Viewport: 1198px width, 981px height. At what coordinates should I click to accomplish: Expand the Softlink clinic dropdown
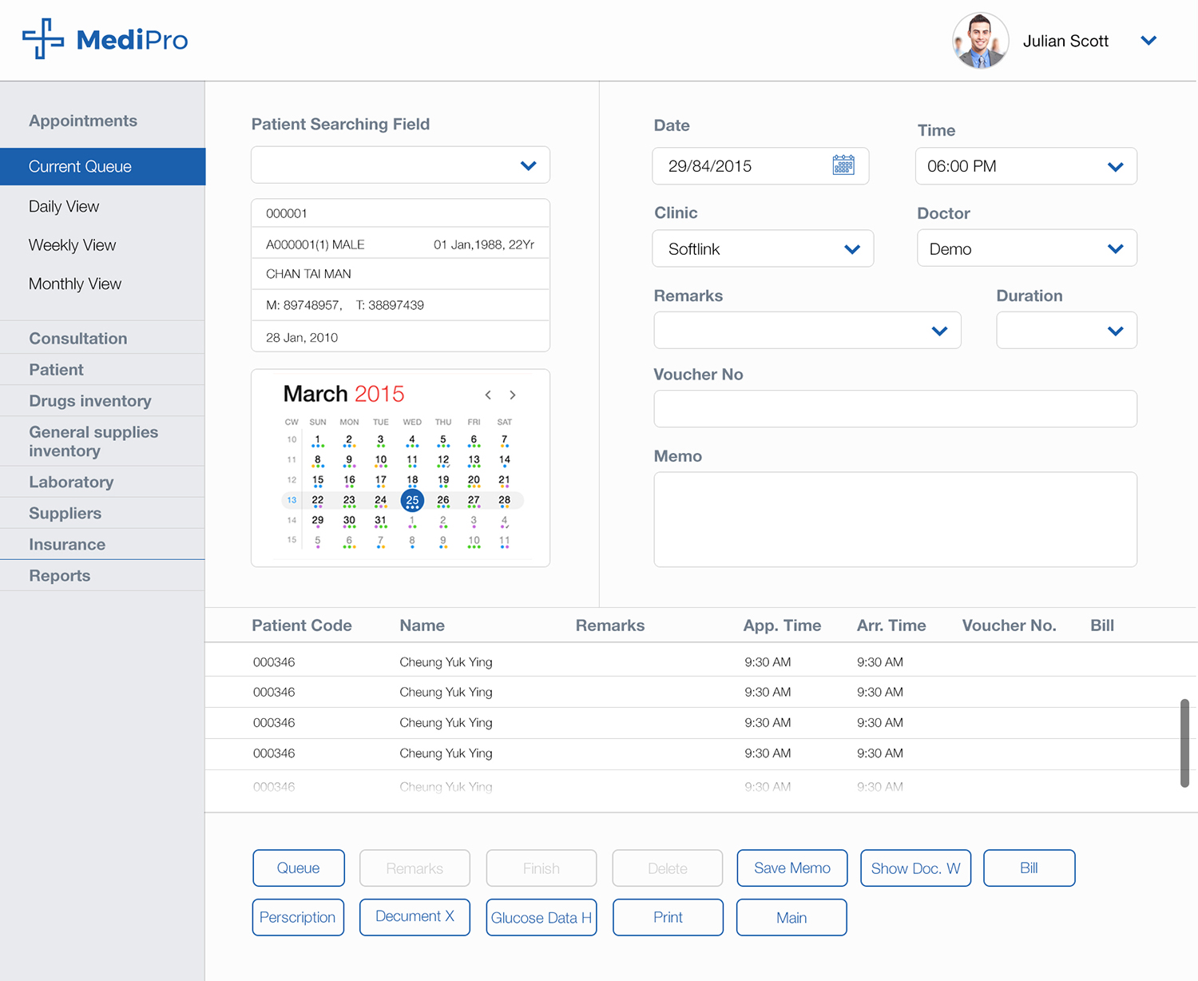[851, 249]
